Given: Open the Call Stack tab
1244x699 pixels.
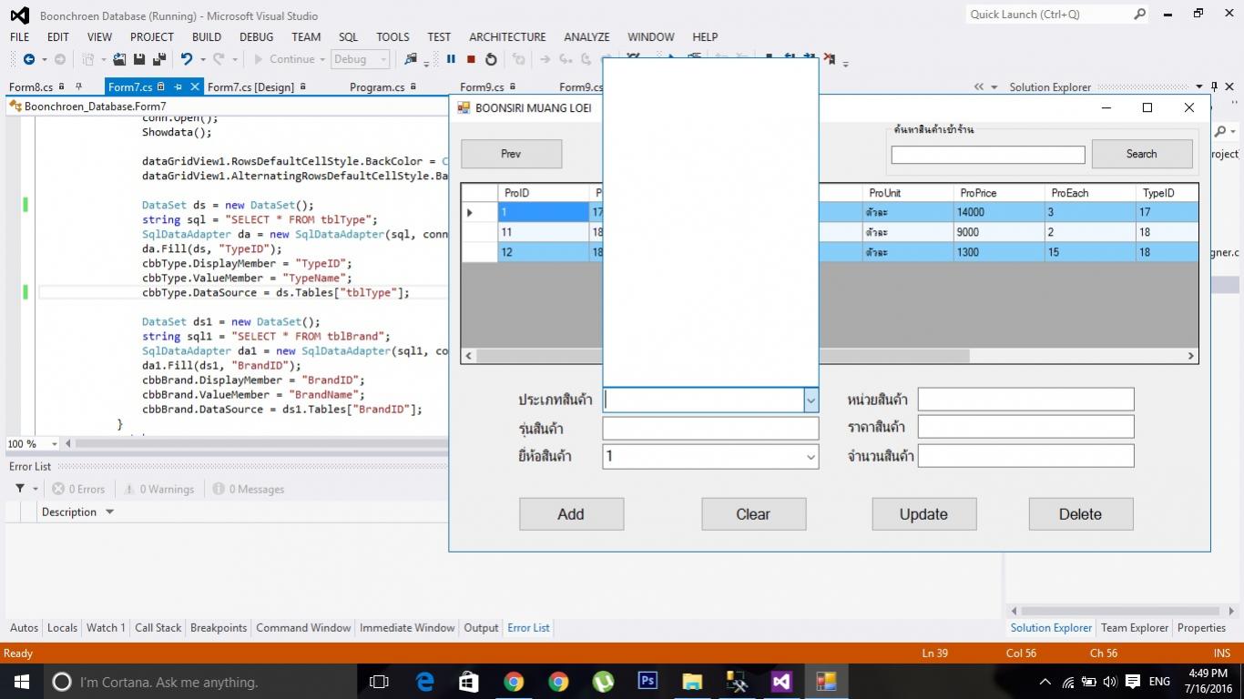Looking at the screenshot, I should [158, 628].
